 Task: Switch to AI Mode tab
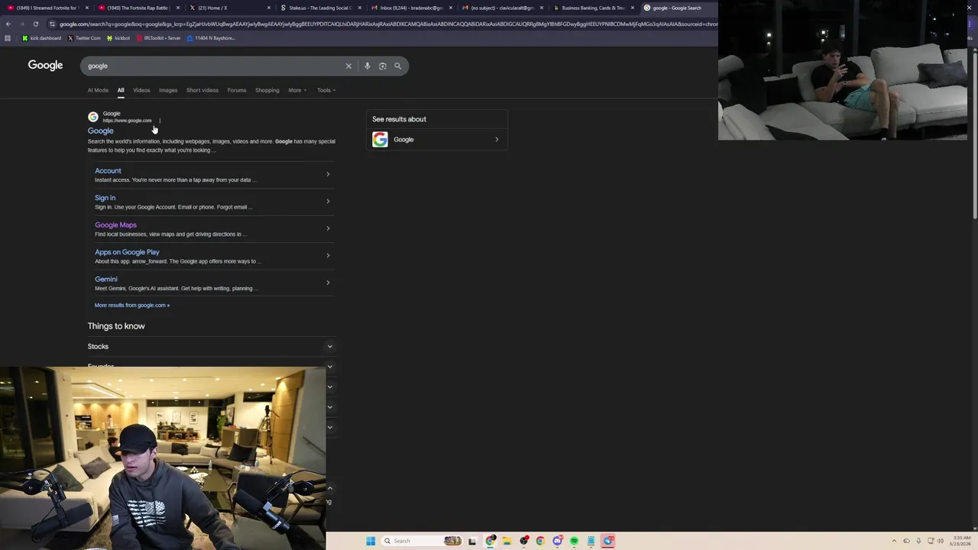98,90
